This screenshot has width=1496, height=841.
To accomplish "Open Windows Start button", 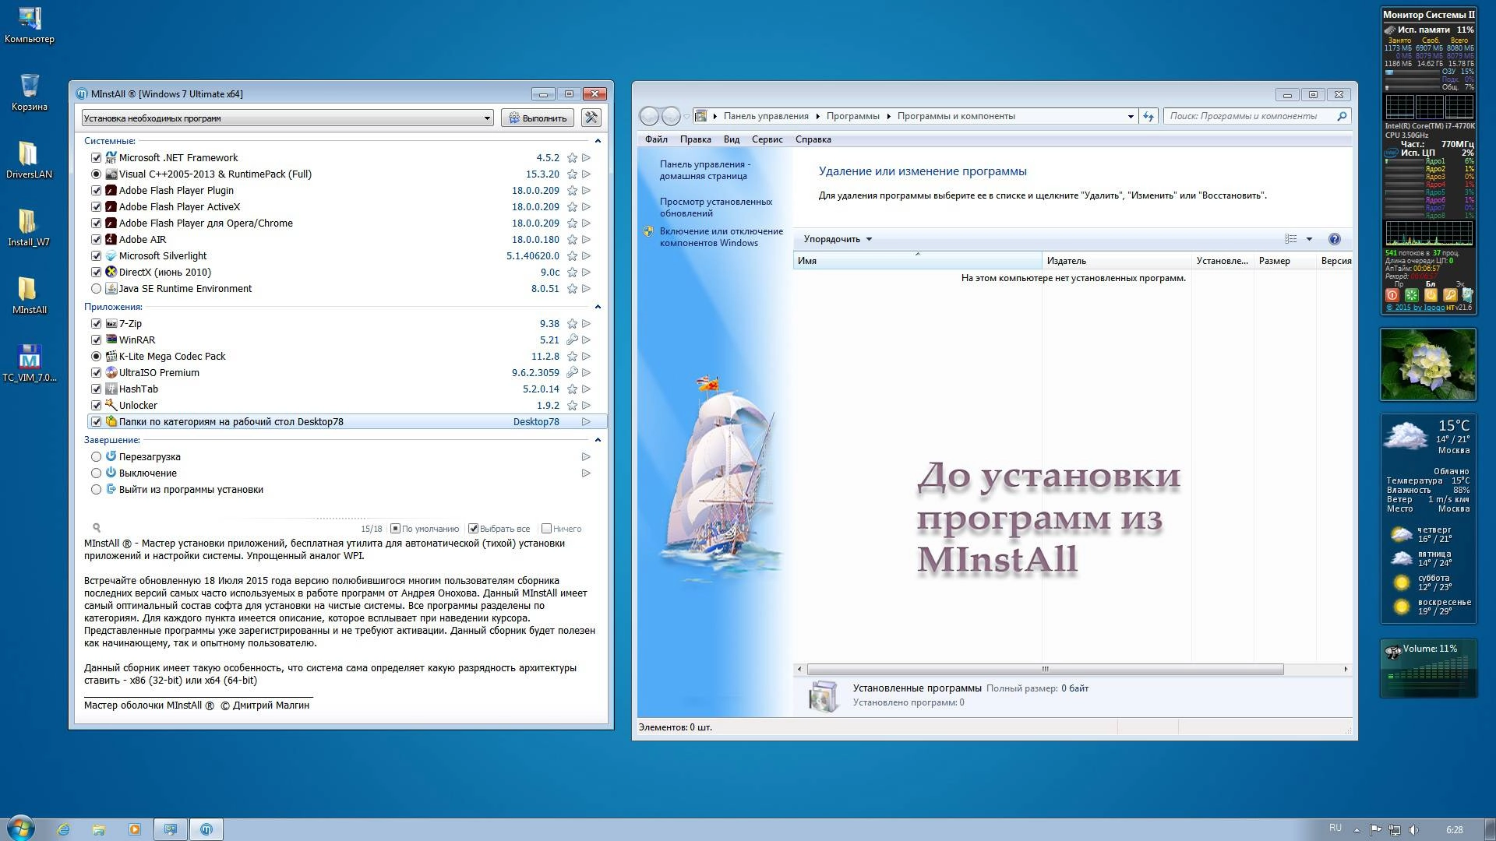I will tap(20, 829).
